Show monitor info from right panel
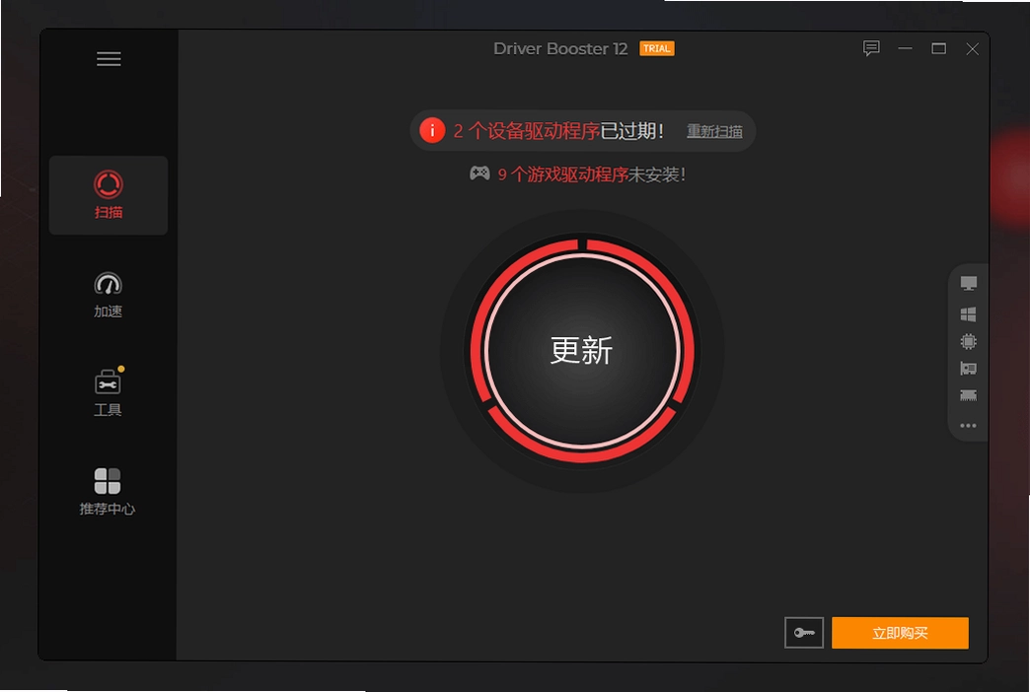 click(x=968, y=284)
